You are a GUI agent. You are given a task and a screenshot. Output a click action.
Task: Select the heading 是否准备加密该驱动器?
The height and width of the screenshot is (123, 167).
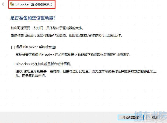[x=33, y=18]
